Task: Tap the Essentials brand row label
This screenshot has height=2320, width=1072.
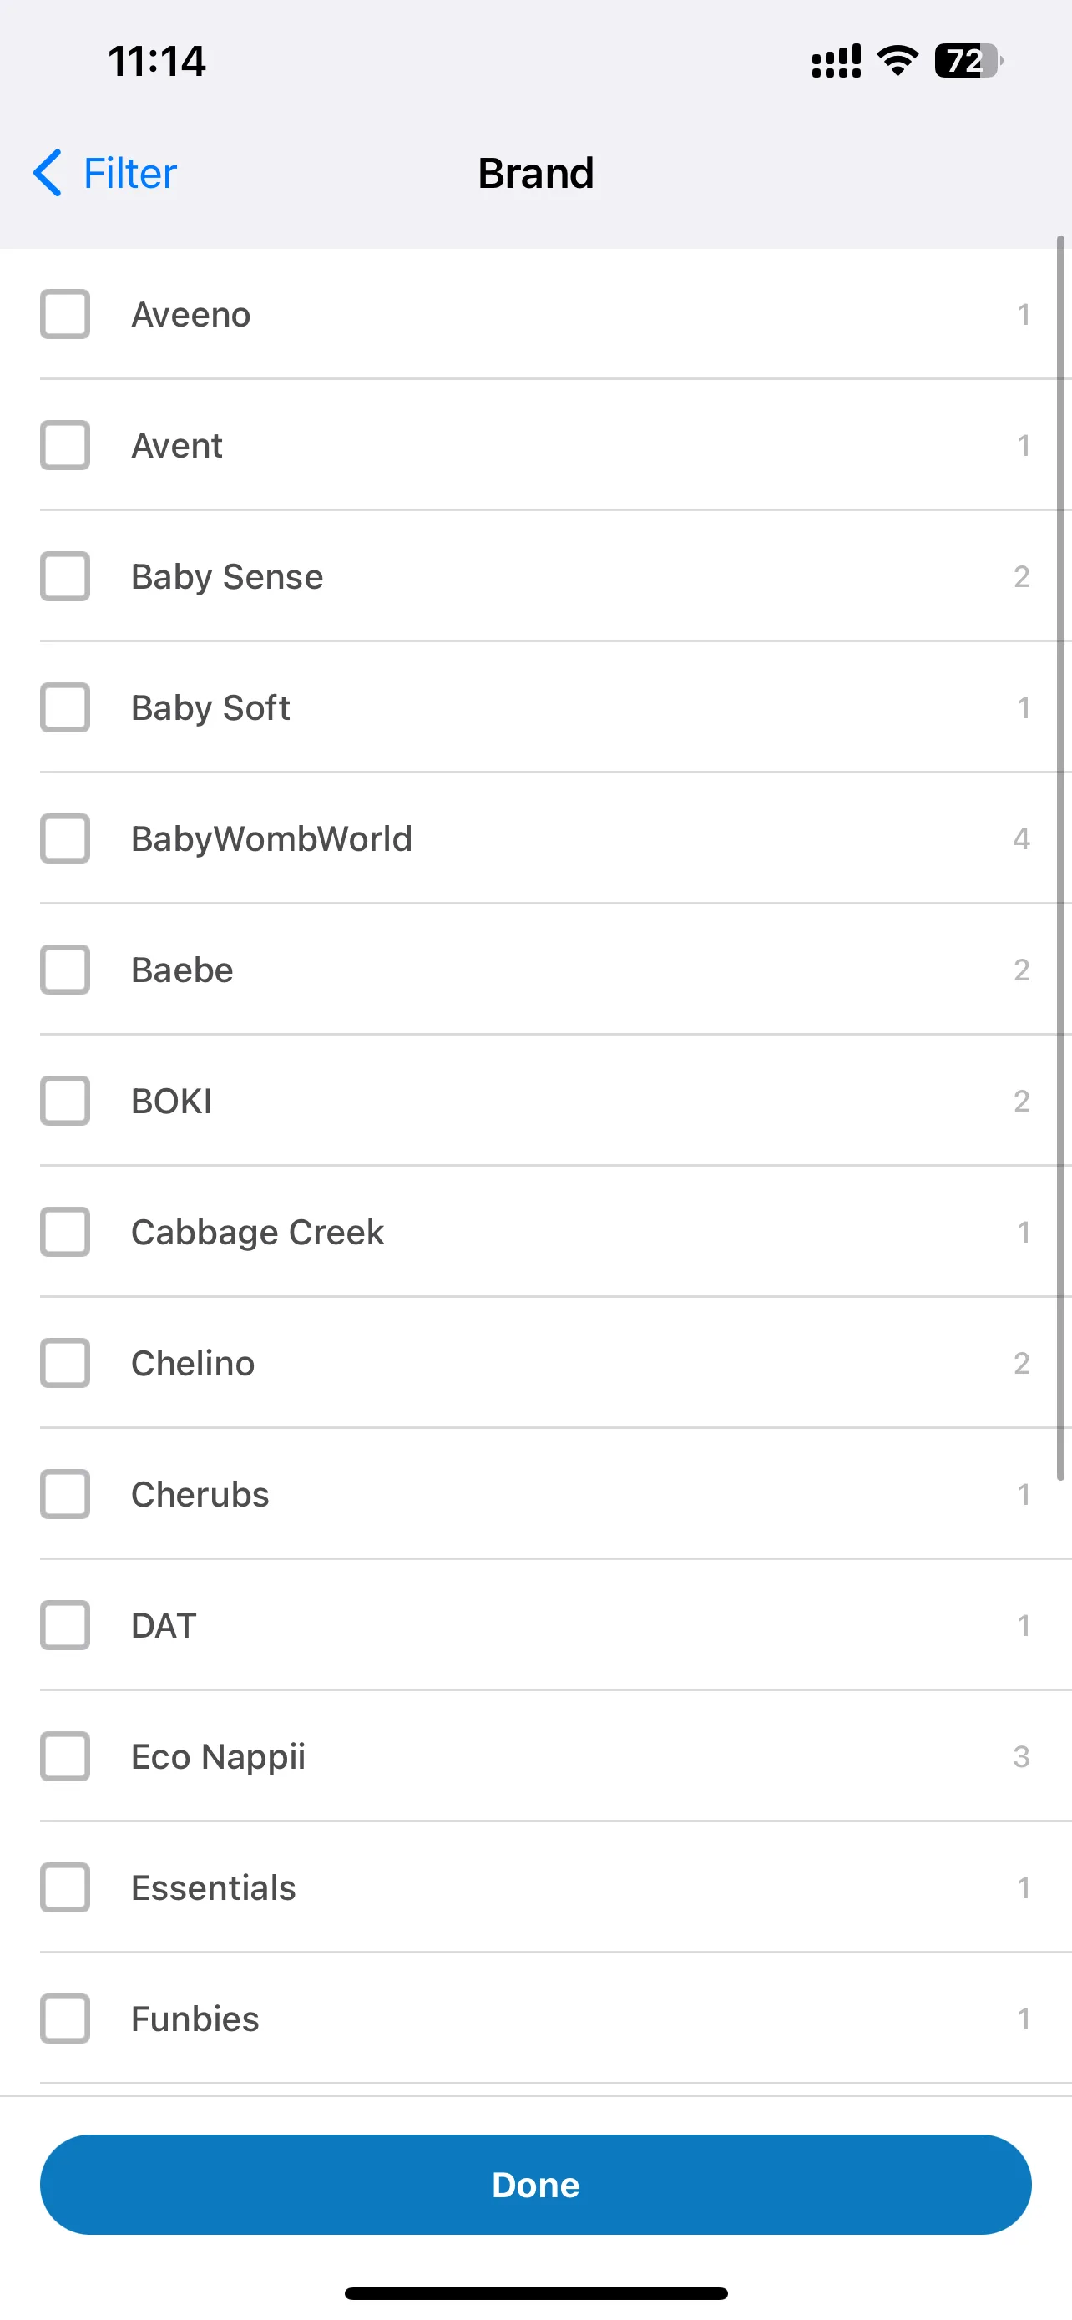Action: (x=214, y=1887)
